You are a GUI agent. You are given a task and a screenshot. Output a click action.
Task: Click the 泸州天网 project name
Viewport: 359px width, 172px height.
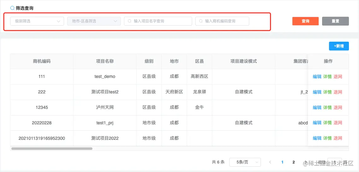[105, 107]
